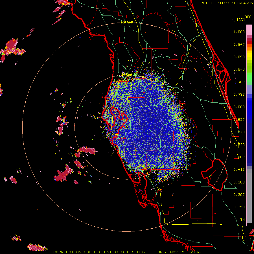Click the 0.627 scale value
The width and height of the screenshot is (254, 254).
click(239, 120)
